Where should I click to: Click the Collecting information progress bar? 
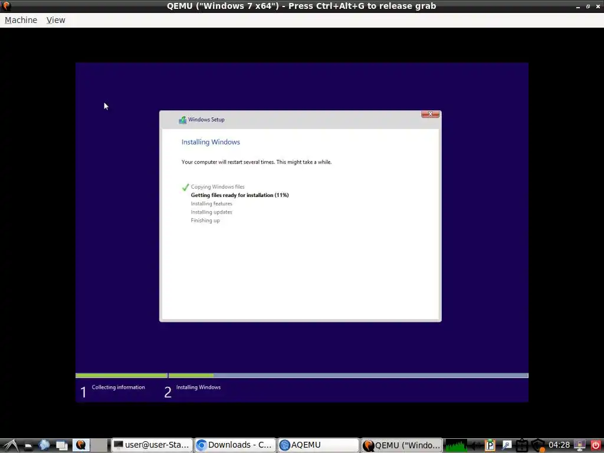(x=122, y=376)
